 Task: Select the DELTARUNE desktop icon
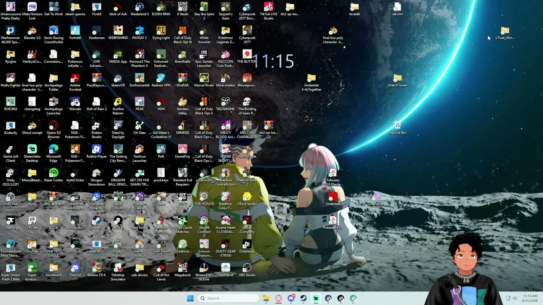tap(225, 104)
